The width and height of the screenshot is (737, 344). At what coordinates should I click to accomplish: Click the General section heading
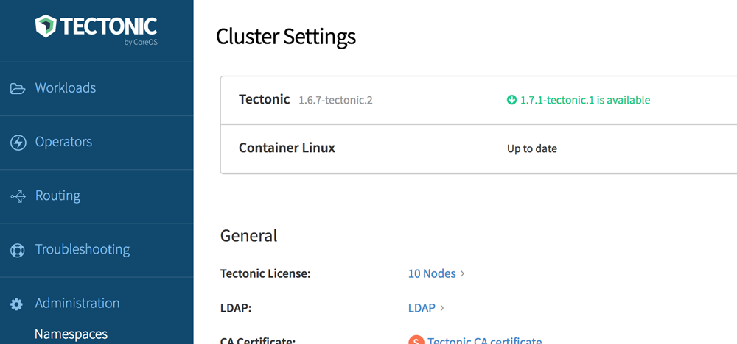[248, 235]
